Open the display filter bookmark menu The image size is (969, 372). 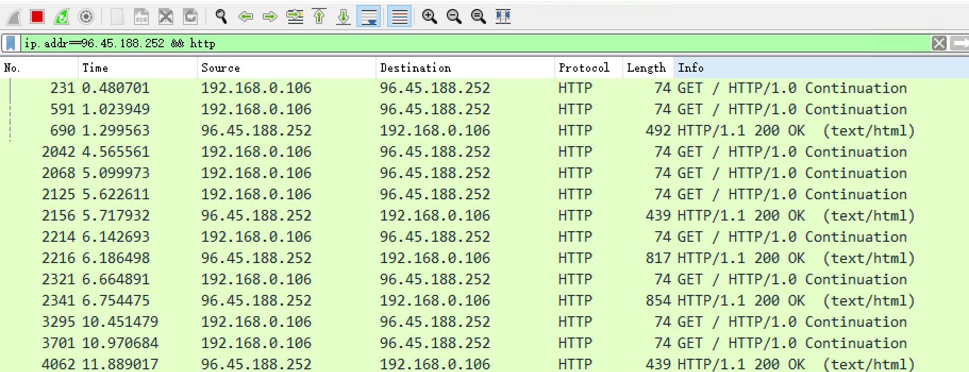(11, 43)
